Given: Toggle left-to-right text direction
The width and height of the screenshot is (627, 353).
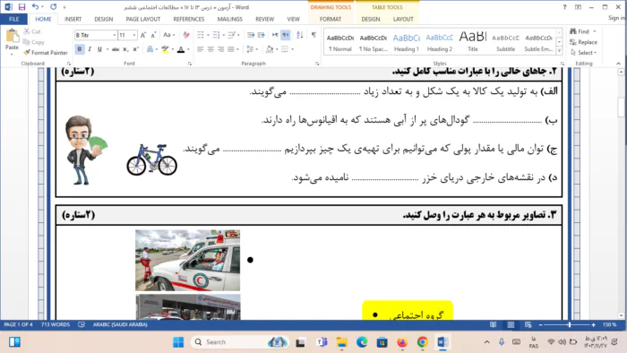Looking at the screenshot, I should (275, 35).
